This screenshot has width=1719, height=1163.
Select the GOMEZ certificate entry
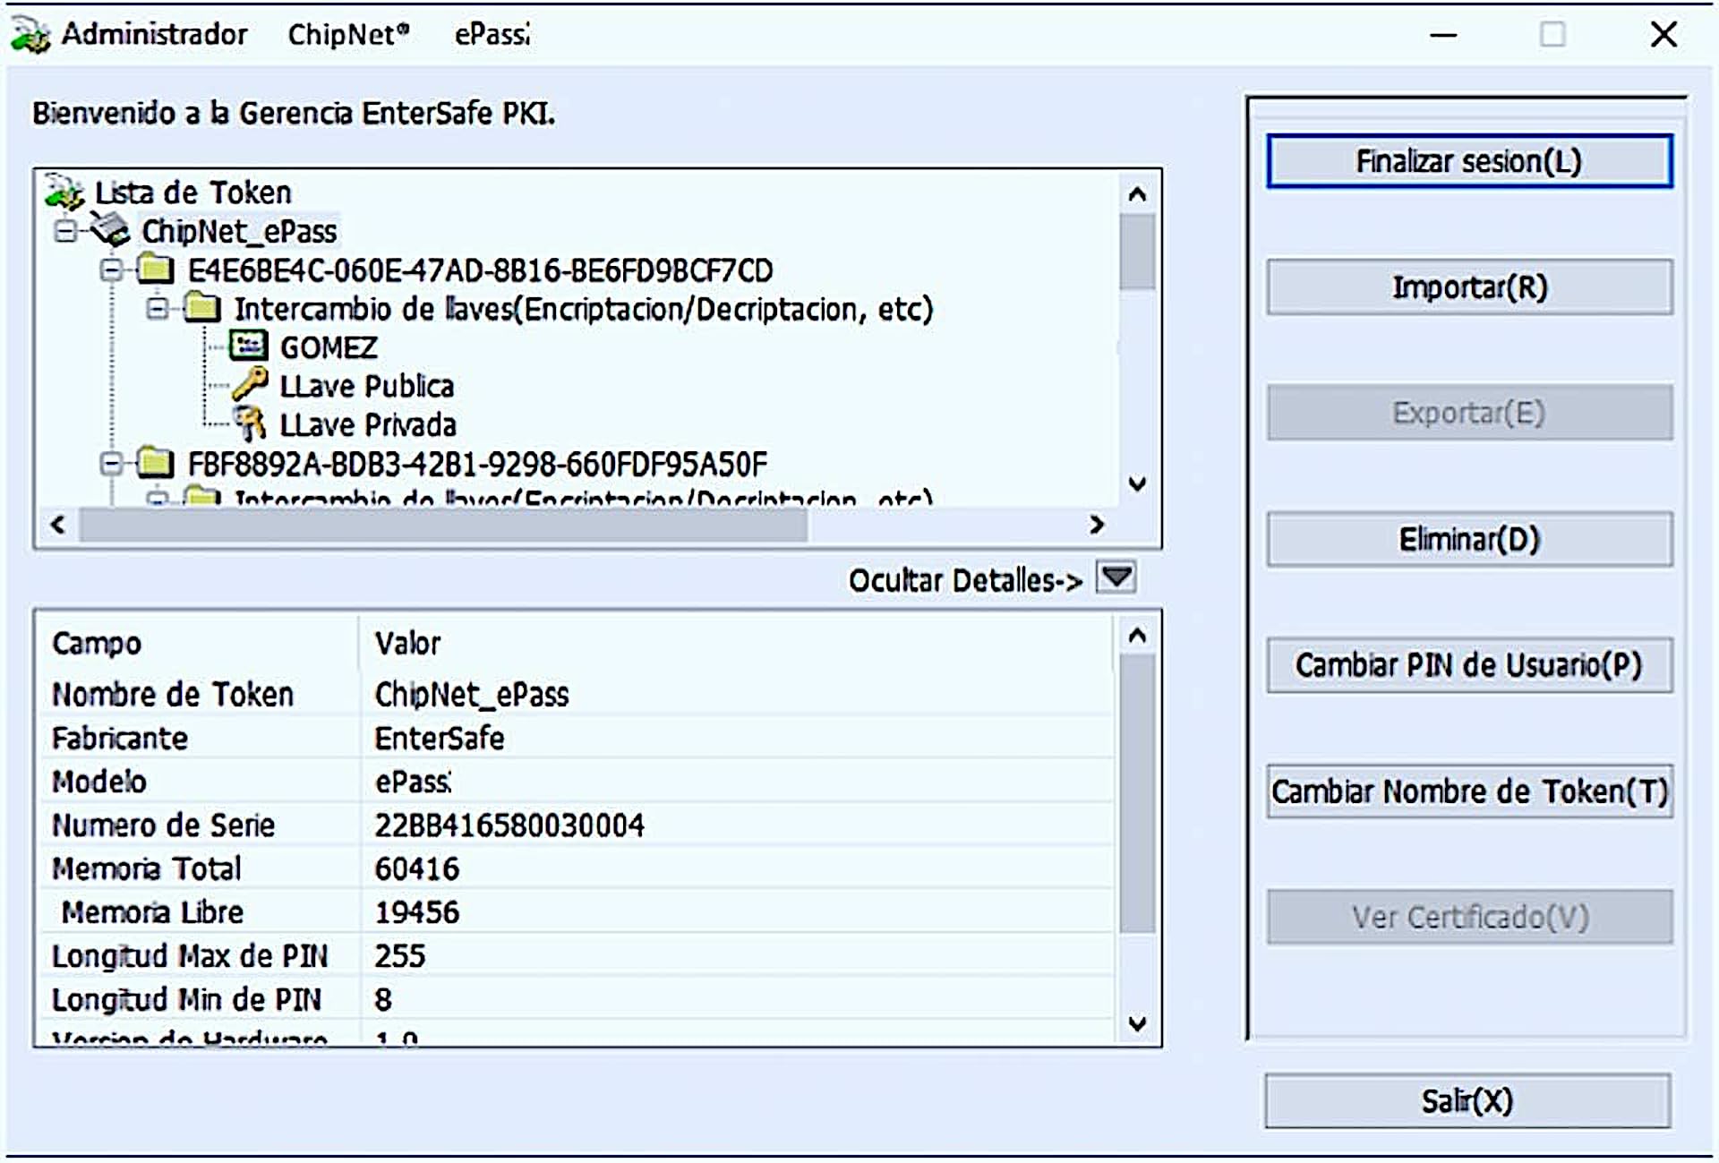pos(329,347)
